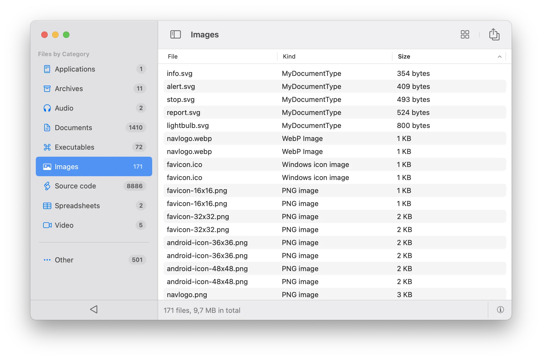Select the Video category icon

click(47, 225)
